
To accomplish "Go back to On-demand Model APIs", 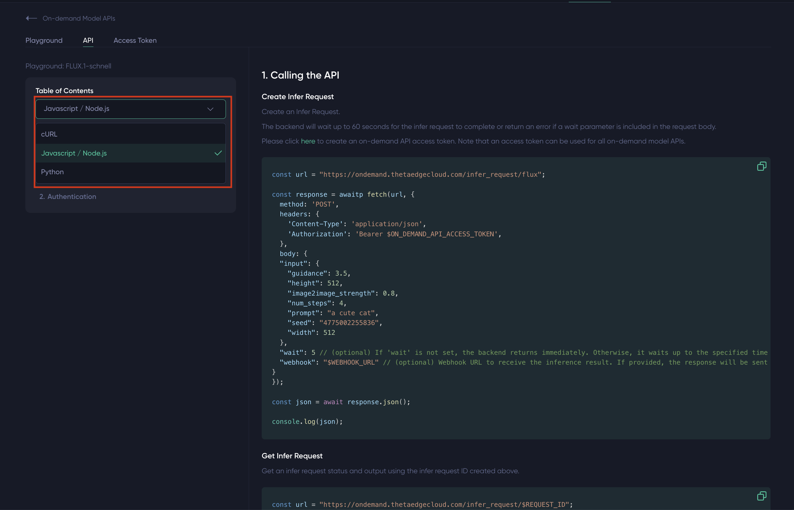I will click(79, 19).
